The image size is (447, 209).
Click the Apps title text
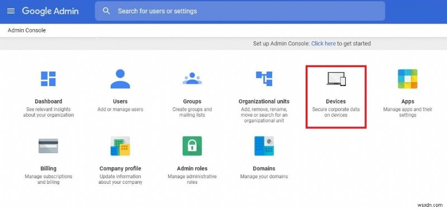pyautogui.click(x=408, y=101)
